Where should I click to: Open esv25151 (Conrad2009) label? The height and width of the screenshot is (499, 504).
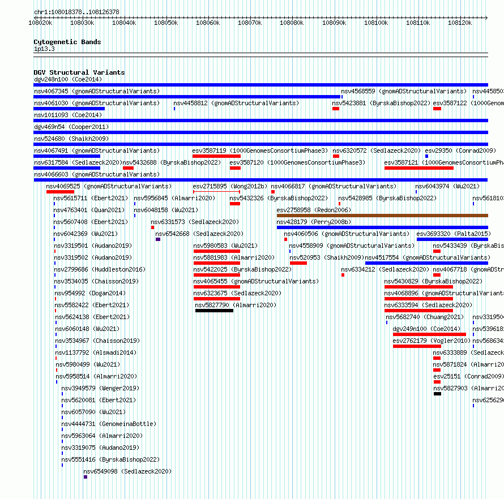[469, 376]
